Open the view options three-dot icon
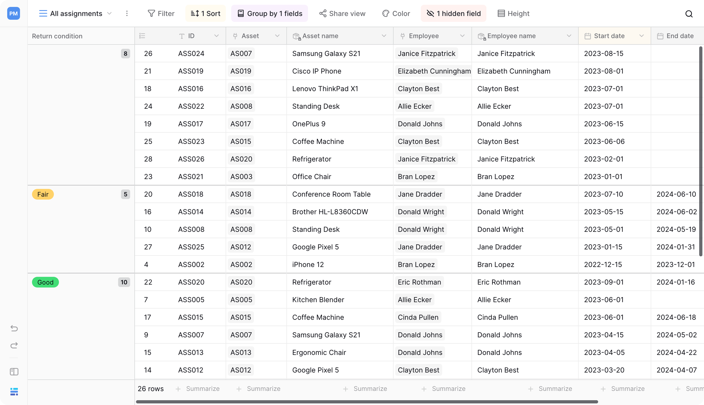Screen dimensions: 704x405 pos(127,13)
